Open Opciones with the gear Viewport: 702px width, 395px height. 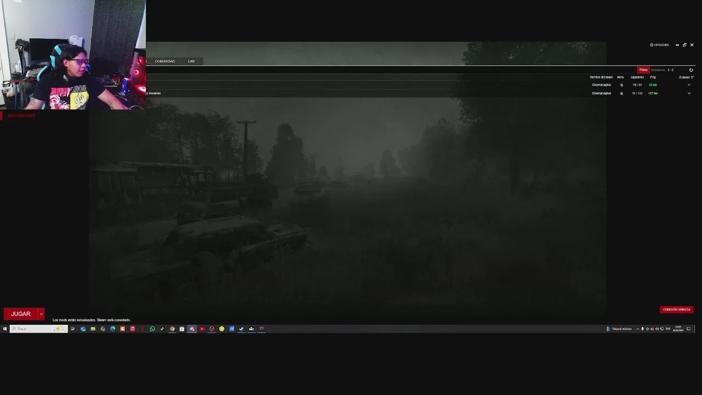coord(659,45)
